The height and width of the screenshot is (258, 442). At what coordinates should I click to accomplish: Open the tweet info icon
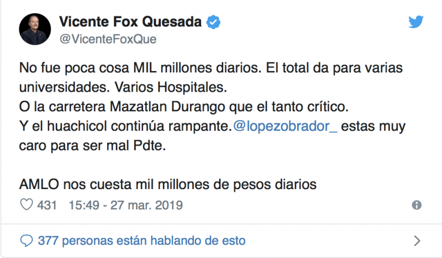tap(417, 205)
